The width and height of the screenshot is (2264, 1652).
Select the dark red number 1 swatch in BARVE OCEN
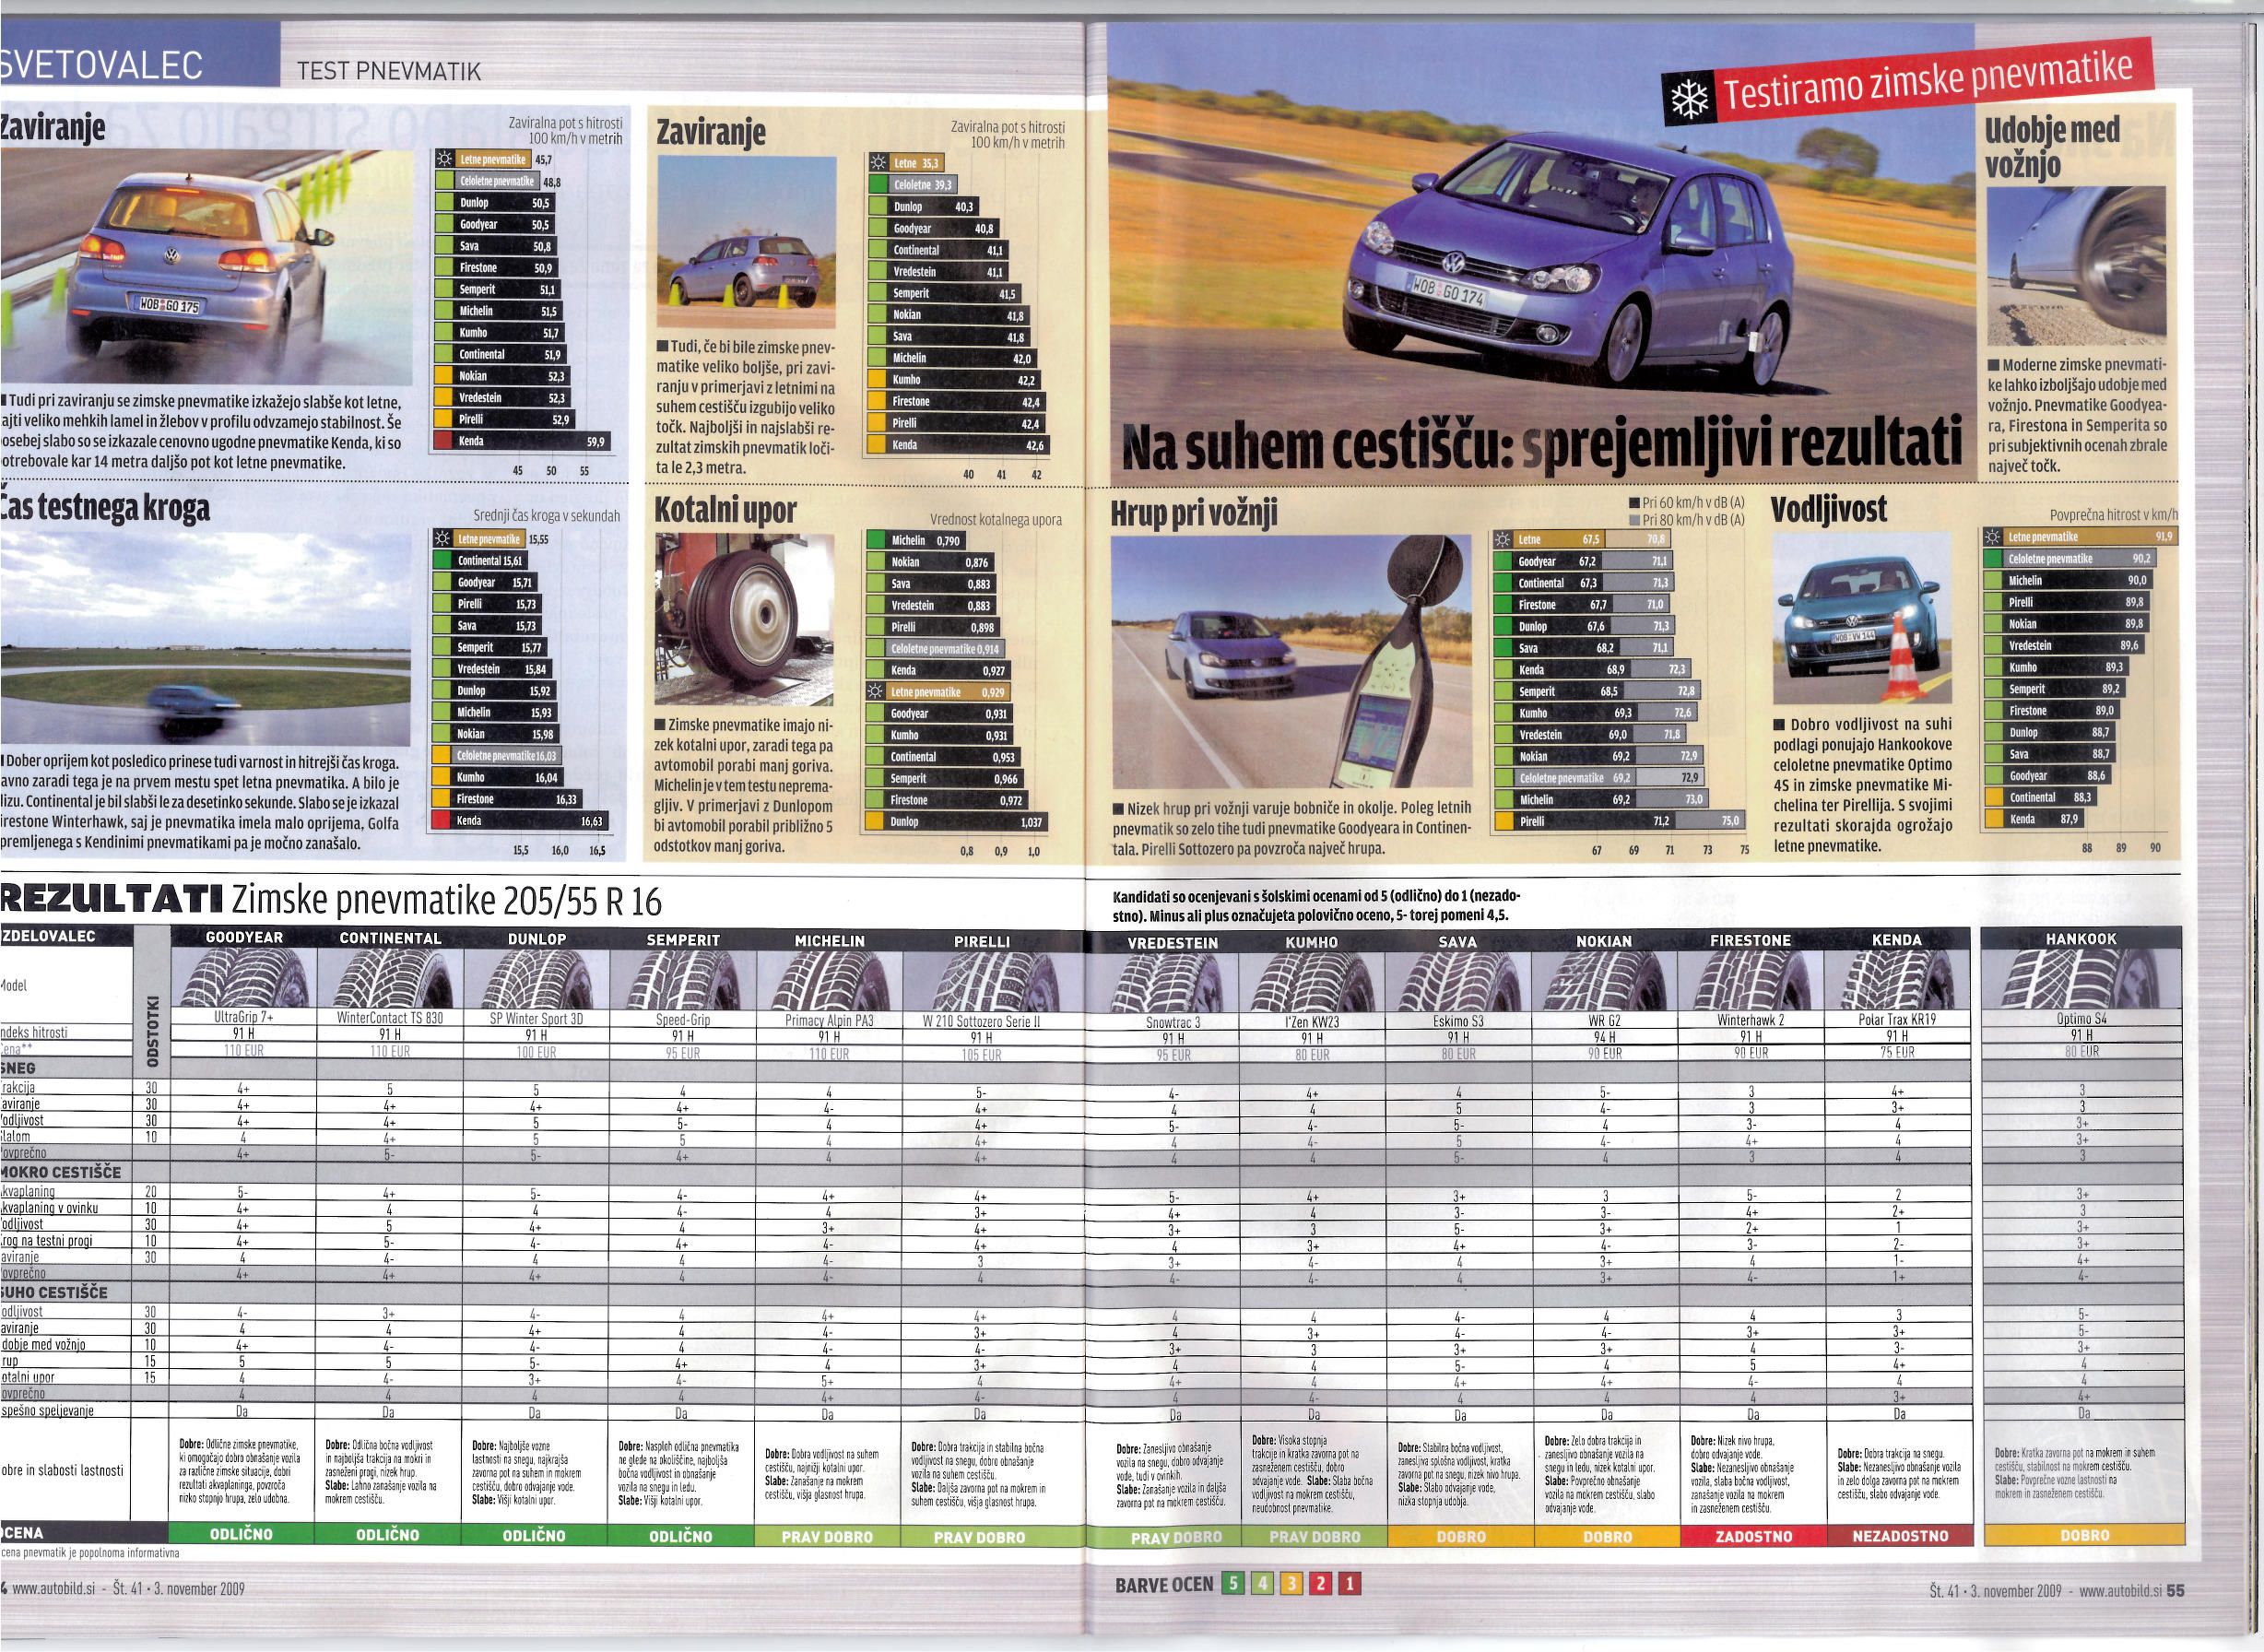click(x=1349, y=1584)
